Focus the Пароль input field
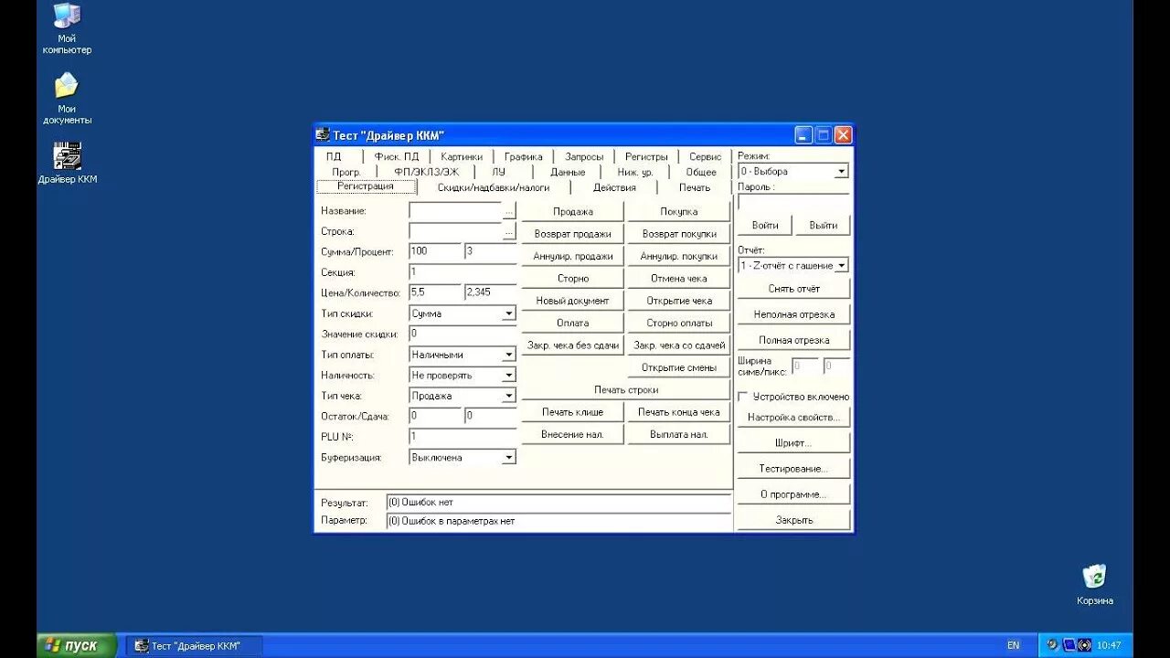Image resolution: width=1170 pixels, height=658 pixels. pos(793,202)
